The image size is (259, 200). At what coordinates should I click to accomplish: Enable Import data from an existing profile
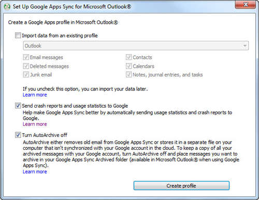point(18,36)
